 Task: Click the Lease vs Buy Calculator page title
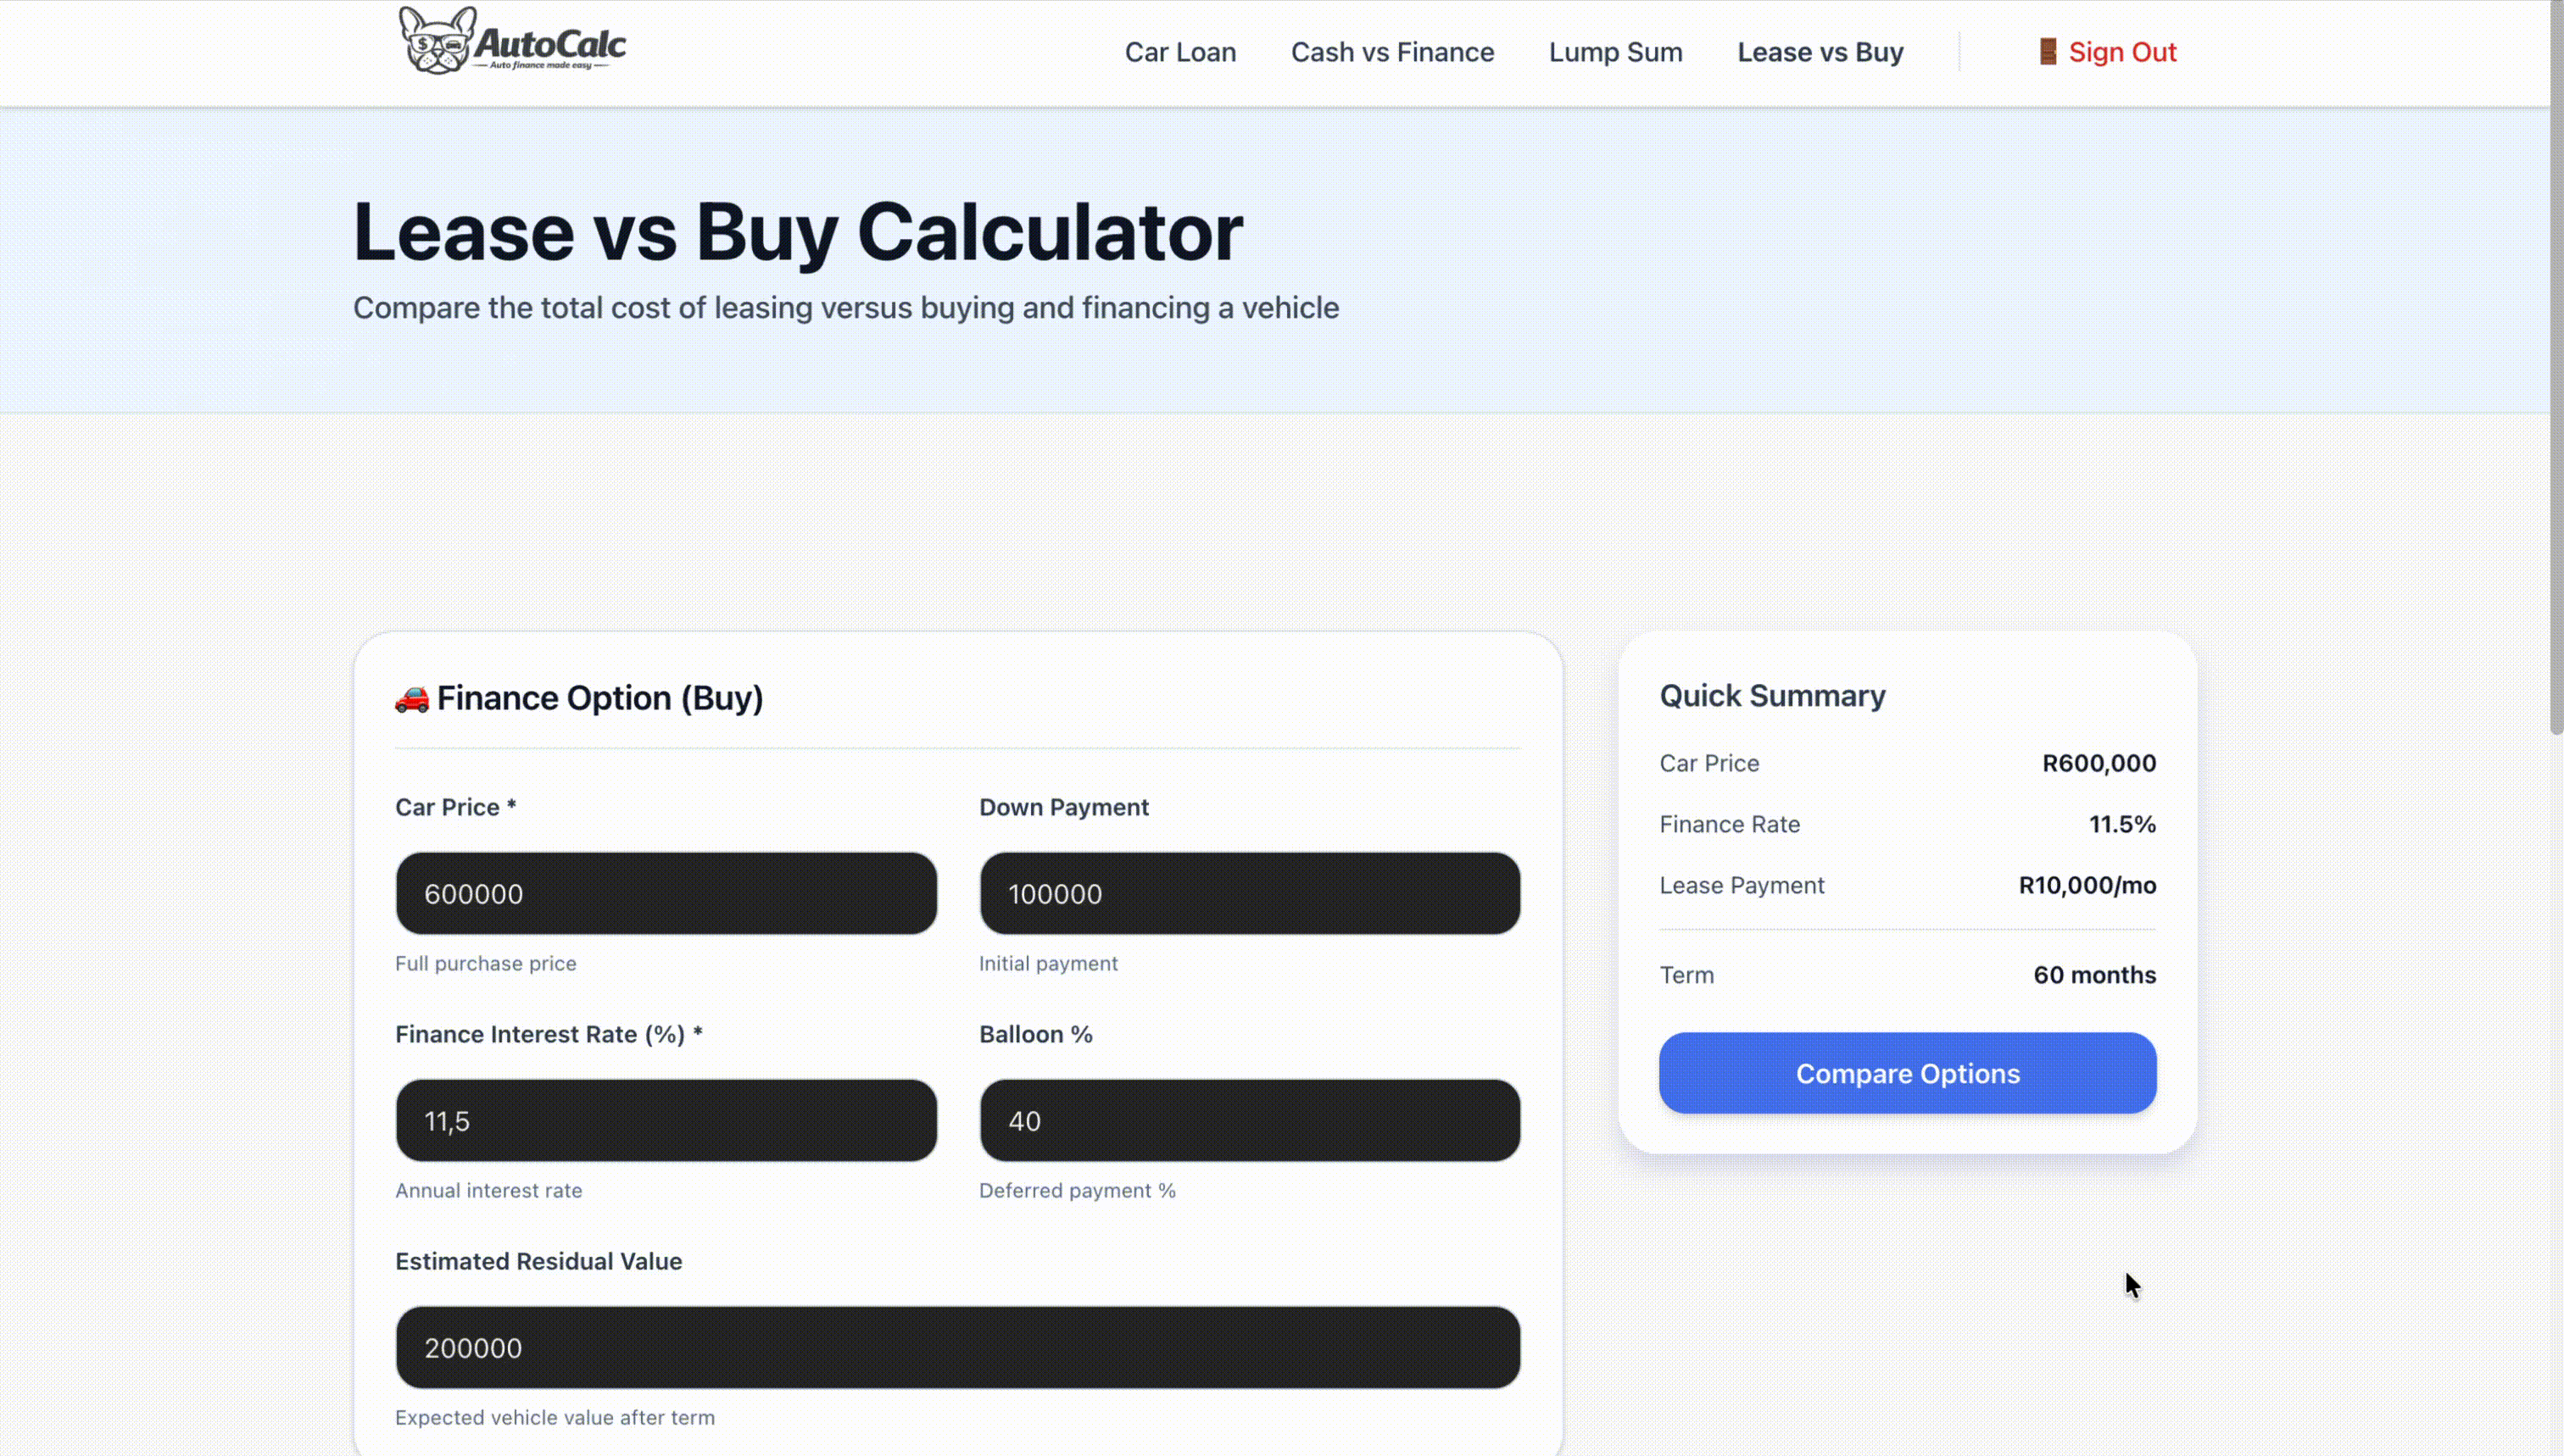click(797, 232)
